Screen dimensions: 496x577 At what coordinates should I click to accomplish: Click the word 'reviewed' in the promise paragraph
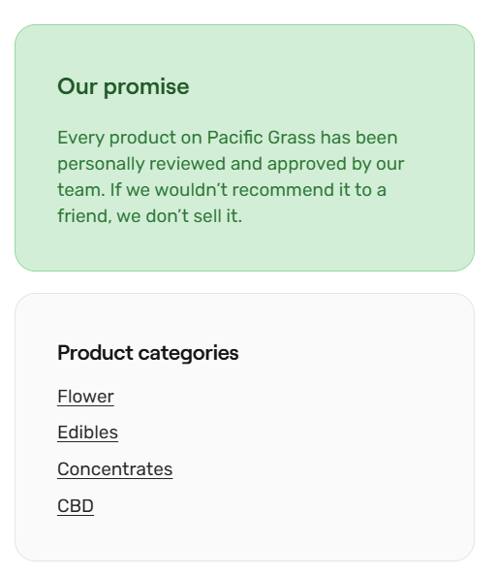click(x=187, y=164)
